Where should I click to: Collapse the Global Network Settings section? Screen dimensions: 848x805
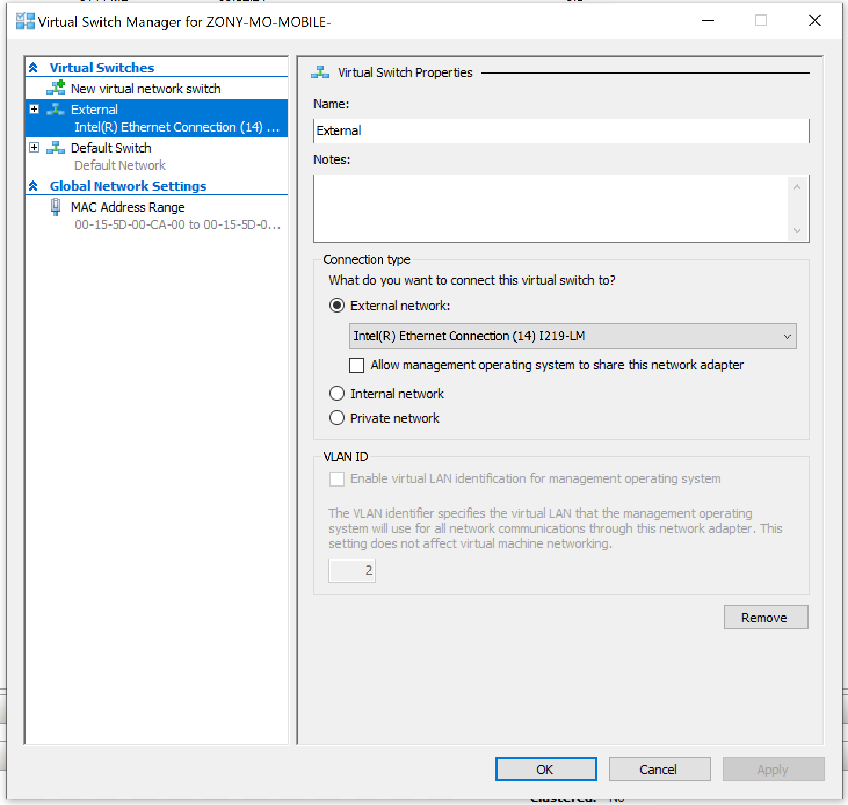coord(33,186)
